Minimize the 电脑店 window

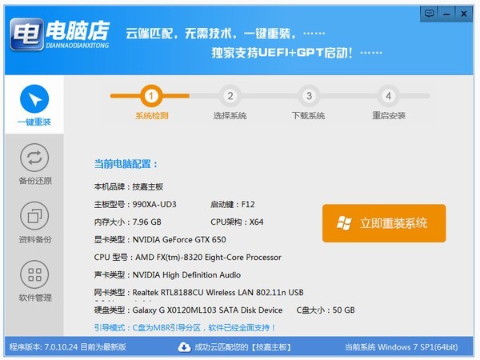coord(447,14)
